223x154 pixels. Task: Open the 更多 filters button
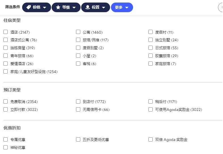coord(122,7)
